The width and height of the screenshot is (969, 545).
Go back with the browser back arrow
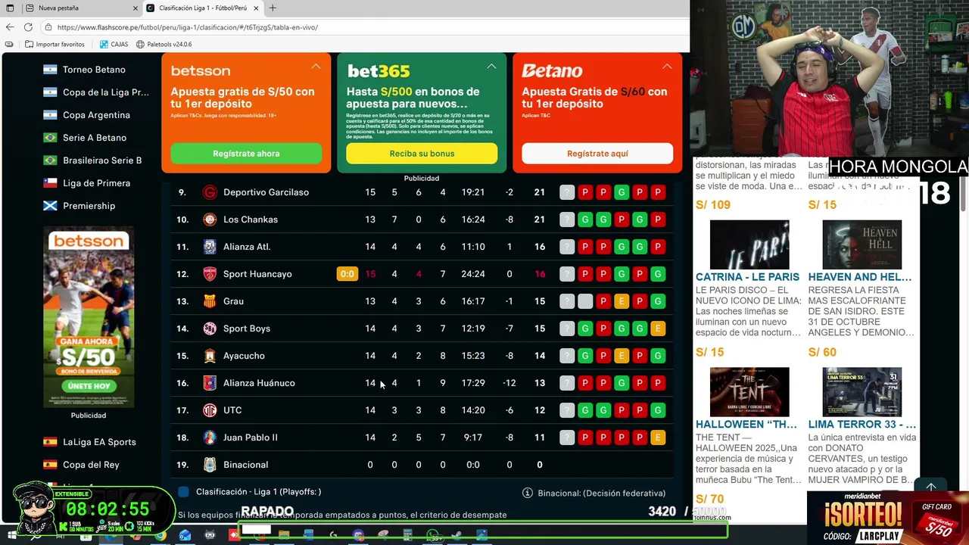[10, 27]
